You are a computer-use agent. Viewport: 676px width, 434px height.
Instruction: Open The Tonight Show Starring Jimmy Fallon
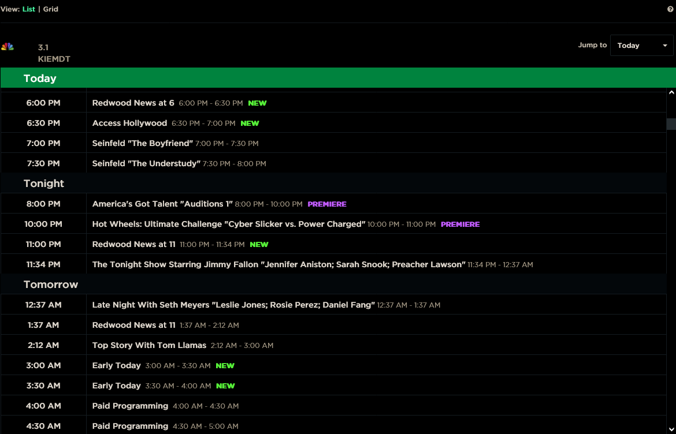pyautogui.click(x=278, y=264)
